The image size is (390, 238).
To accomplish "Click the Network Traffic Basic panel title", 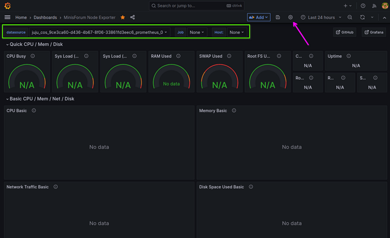I will coord(28,187).
